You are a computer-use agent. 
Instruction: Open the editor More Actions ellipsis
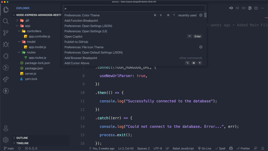[x=263, y=8]
